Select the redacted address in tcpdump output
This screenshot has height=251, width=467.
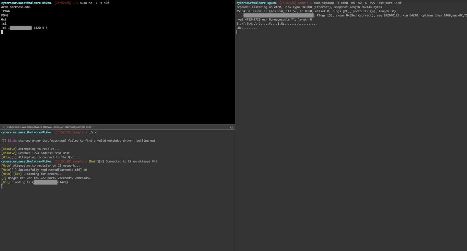coord(278,16)
